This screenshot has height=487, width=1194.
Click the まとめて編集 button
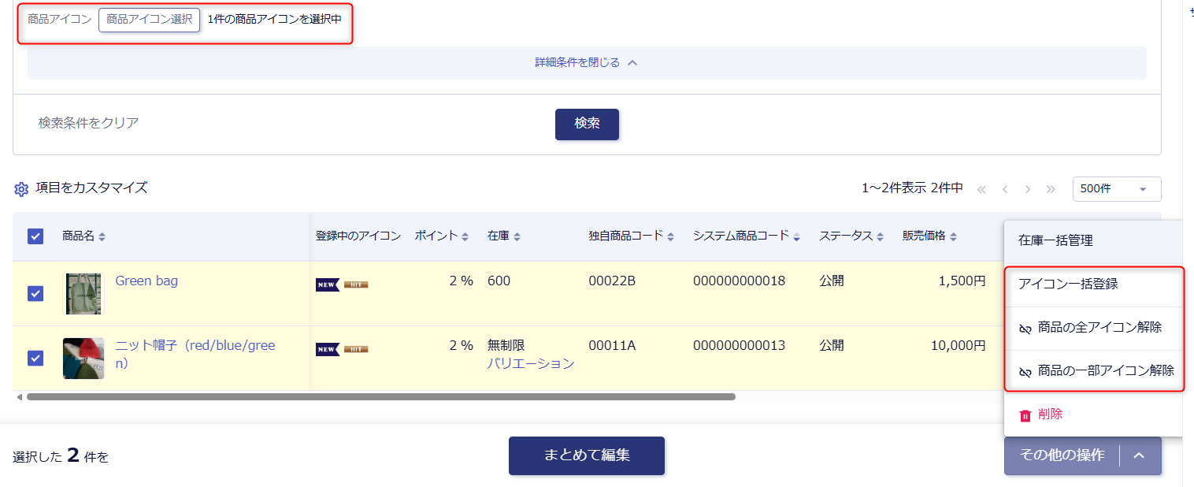587,455
